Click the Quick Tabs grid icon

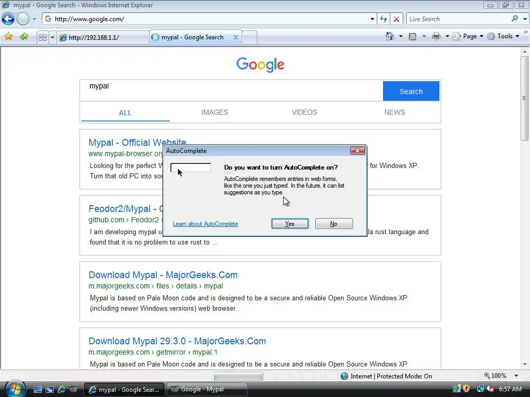coord(42,37)
